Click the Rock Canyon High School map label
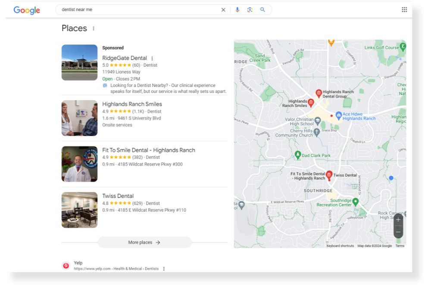431x288 pixels. [390, 215]
